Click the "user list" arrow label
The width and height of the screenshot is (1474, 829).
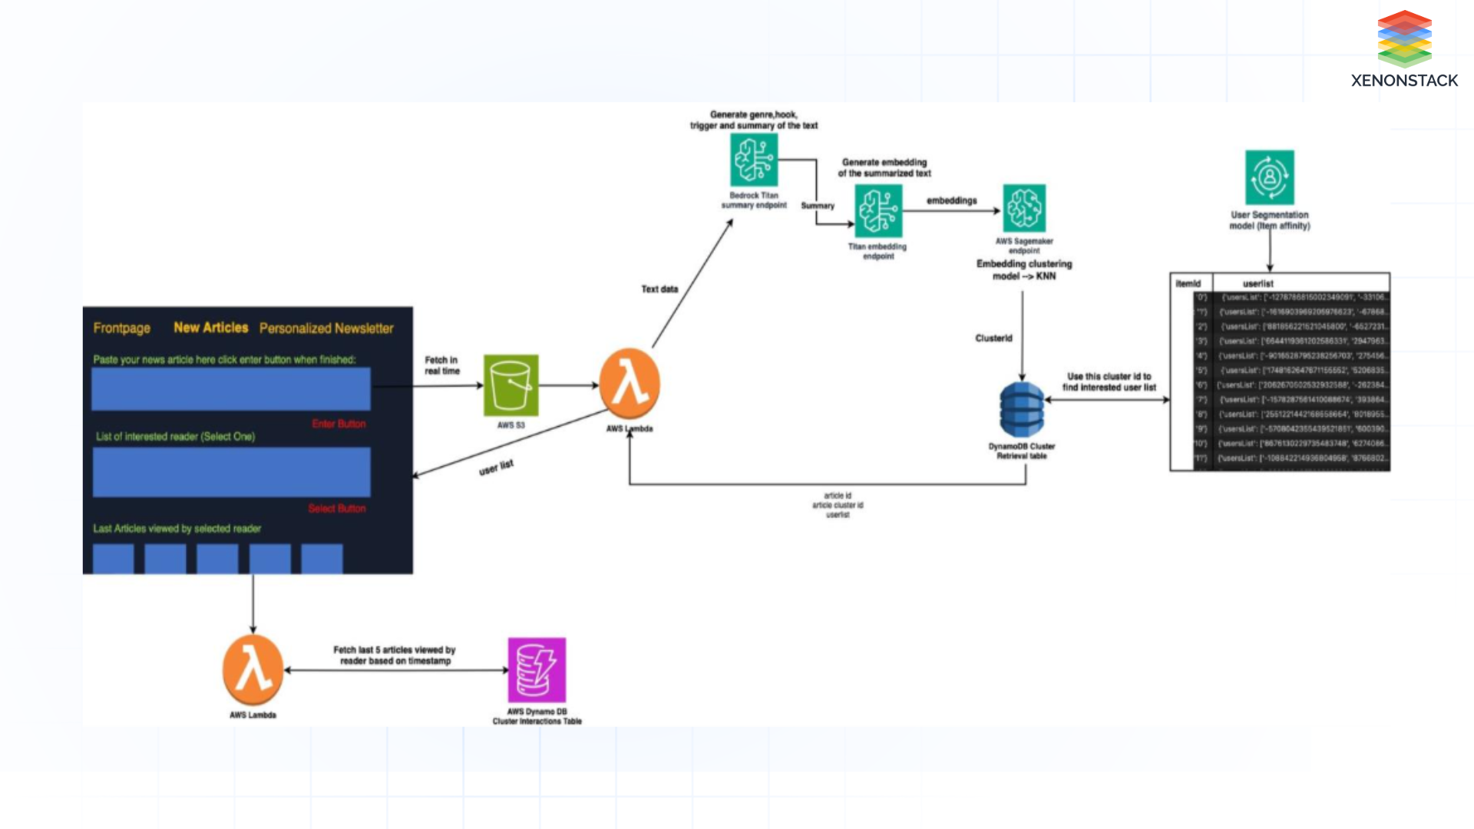coord(496,467)
